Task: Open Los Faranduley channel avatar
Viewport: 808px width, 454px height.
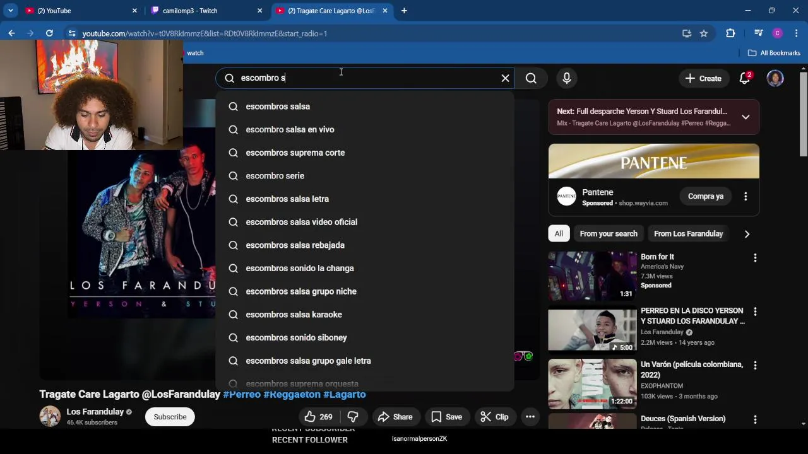Action: pyautogui.click(x=50, y=417)
